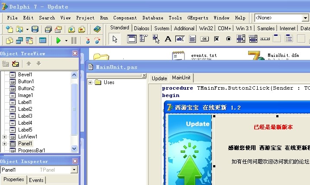Switch to the Additional palette tab
This screenshot has height=185, width=310.
click(184, 28)
